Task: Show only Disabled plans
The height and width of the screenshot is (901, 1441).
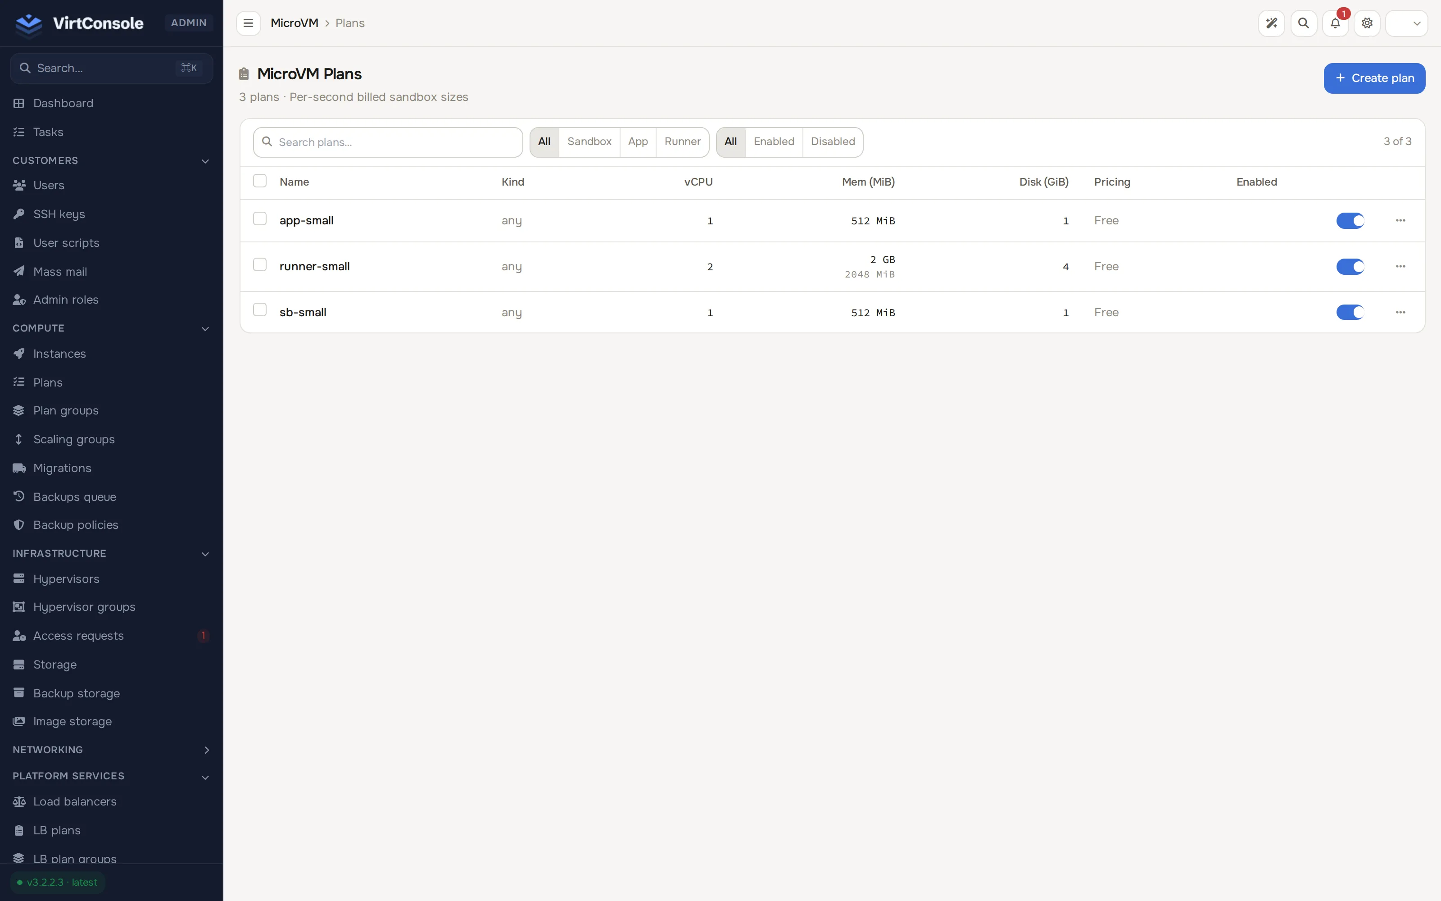Action: [833, 142]
